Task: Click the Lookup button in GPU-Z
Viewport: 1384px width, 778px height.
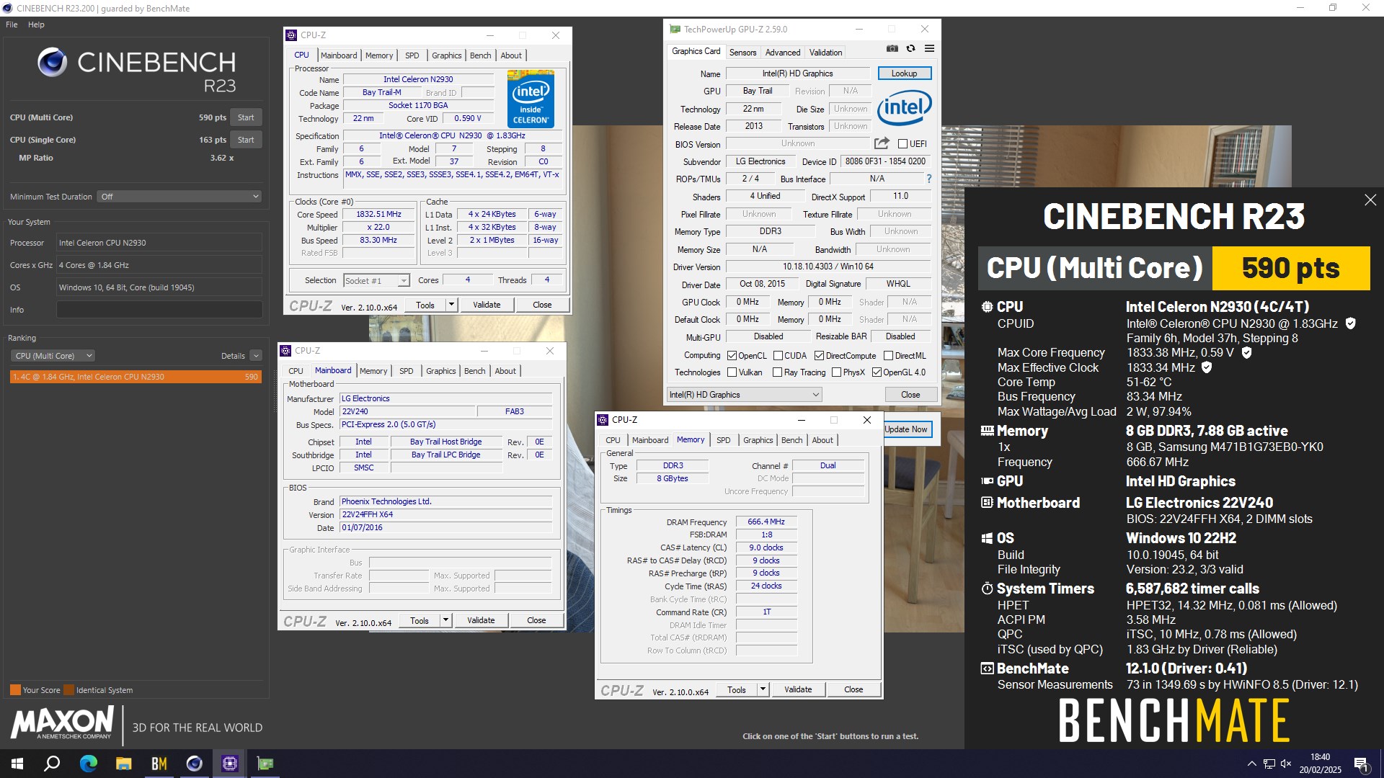Action: pos(904,73)
